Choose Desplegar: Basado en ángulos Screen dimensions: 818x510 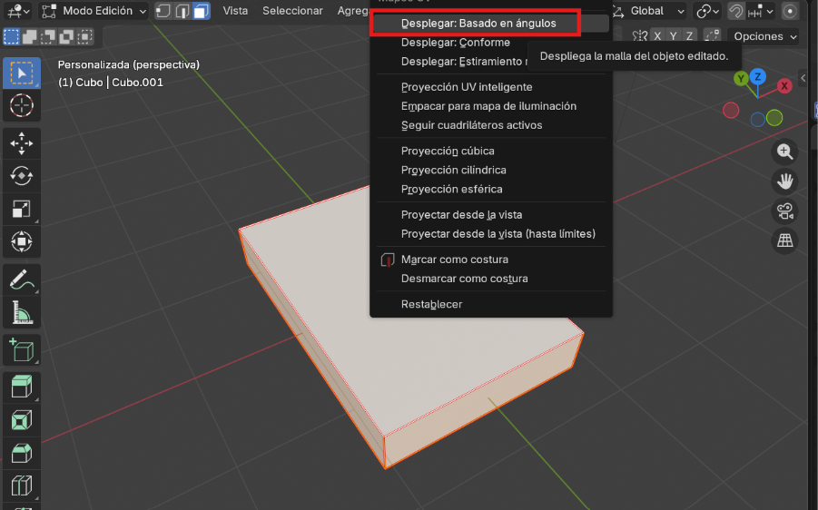pos(478,23)
